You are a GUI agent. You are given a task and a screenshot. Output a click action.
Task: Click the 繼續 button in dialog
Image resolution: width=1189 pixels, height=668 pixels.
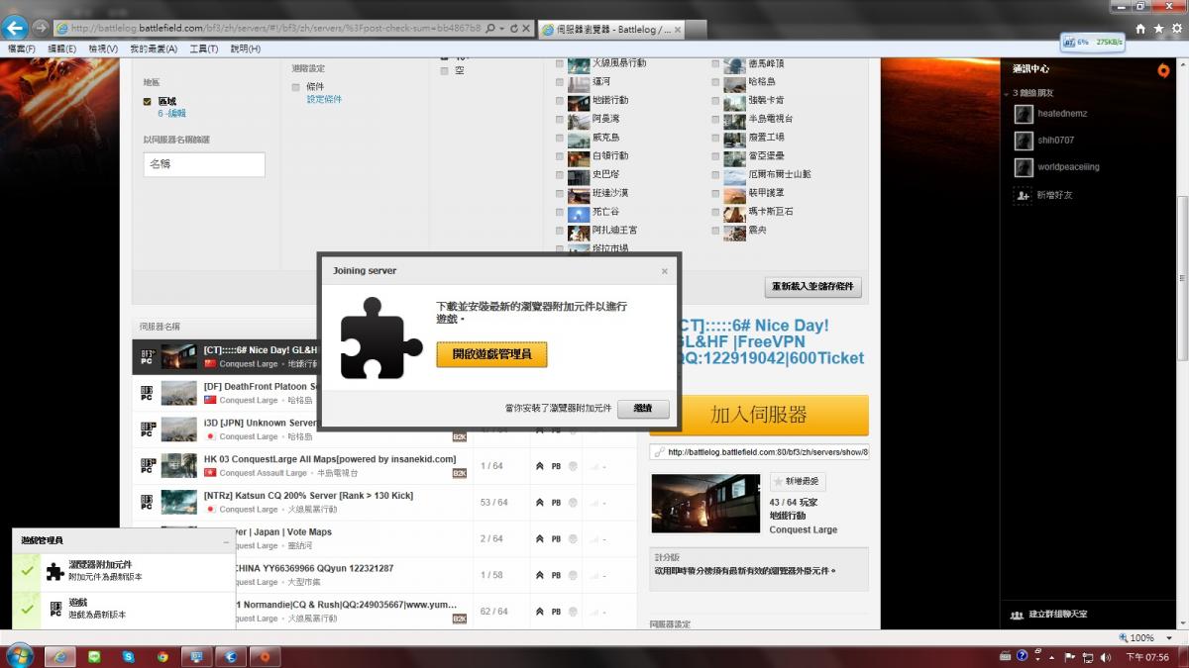pyautogui.click(x=643, y=409)
